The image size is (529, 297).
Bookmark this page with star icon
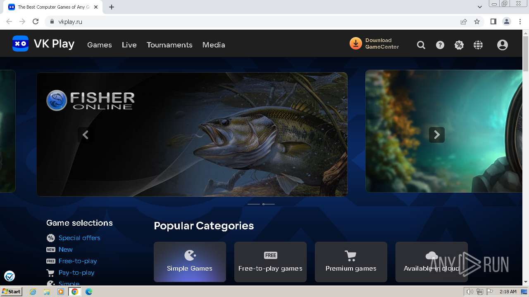477,21
